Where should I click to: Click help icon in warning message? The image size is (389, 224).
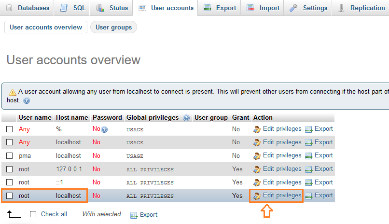(x=27, y=101)
